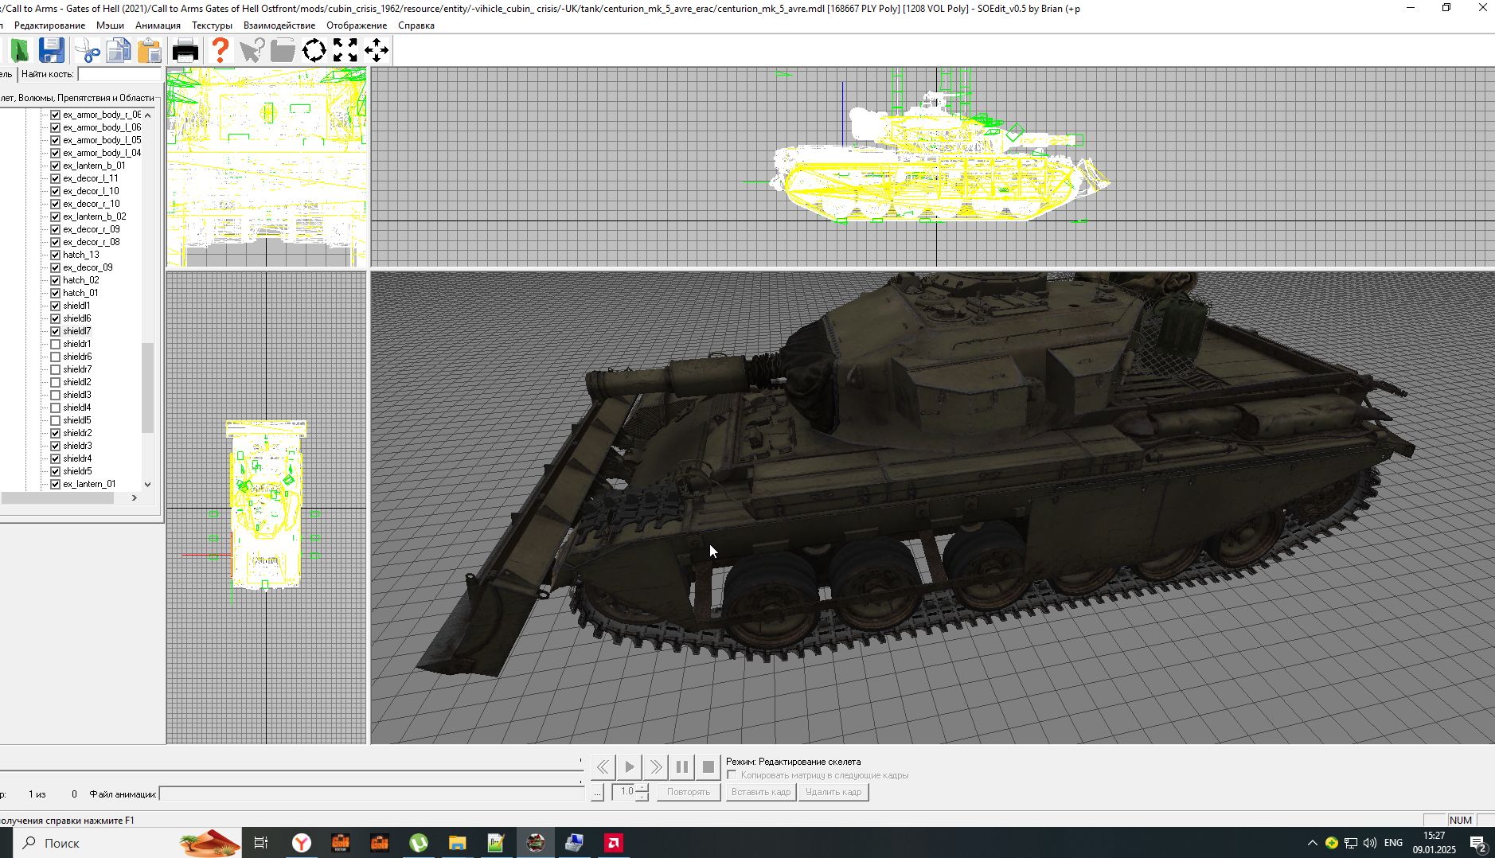
Task: Click the ENG language indicator
Action: [x=1393, y=843]
